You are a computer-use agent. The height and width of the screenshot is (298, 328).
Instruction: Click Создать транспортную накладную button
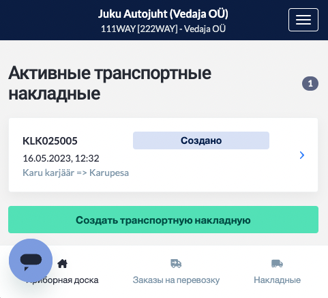point(163,220)
